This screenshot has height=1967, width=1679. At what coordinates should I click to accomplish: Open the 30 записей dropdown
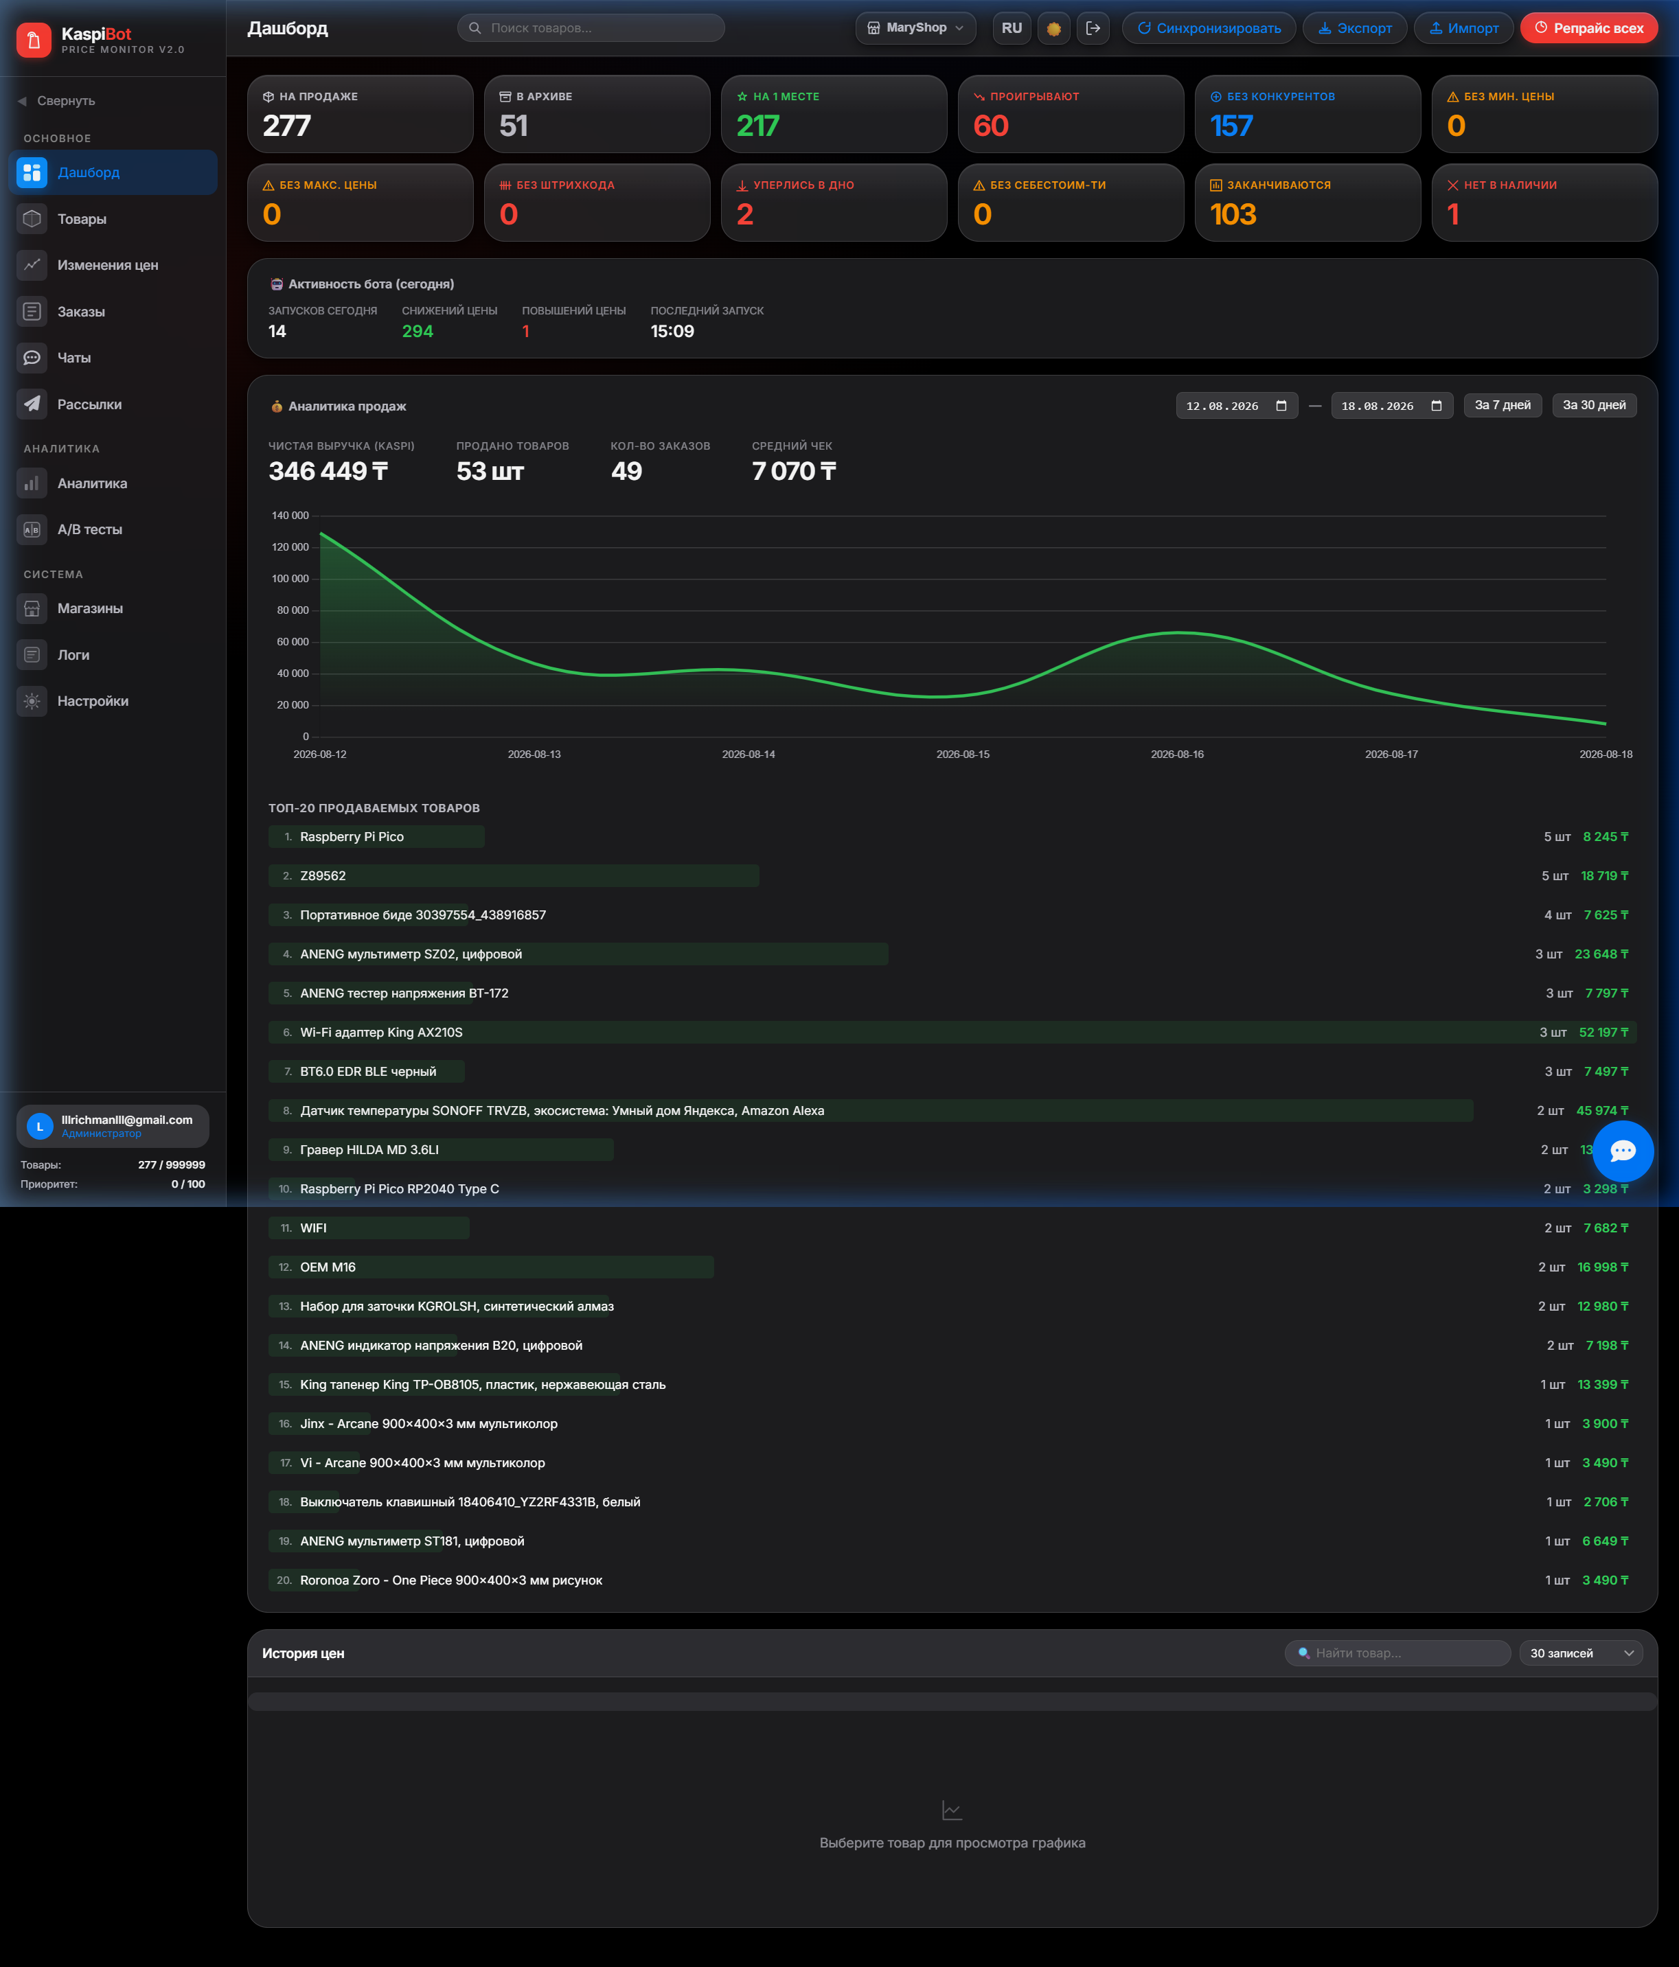coord(1581,1653)
